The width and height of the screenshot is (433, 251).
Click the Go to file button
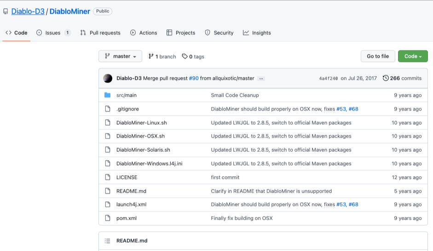tap(378, 56)
